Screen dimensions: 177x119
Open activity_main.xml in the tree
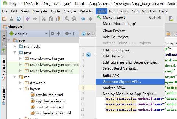tap(47, 95)
